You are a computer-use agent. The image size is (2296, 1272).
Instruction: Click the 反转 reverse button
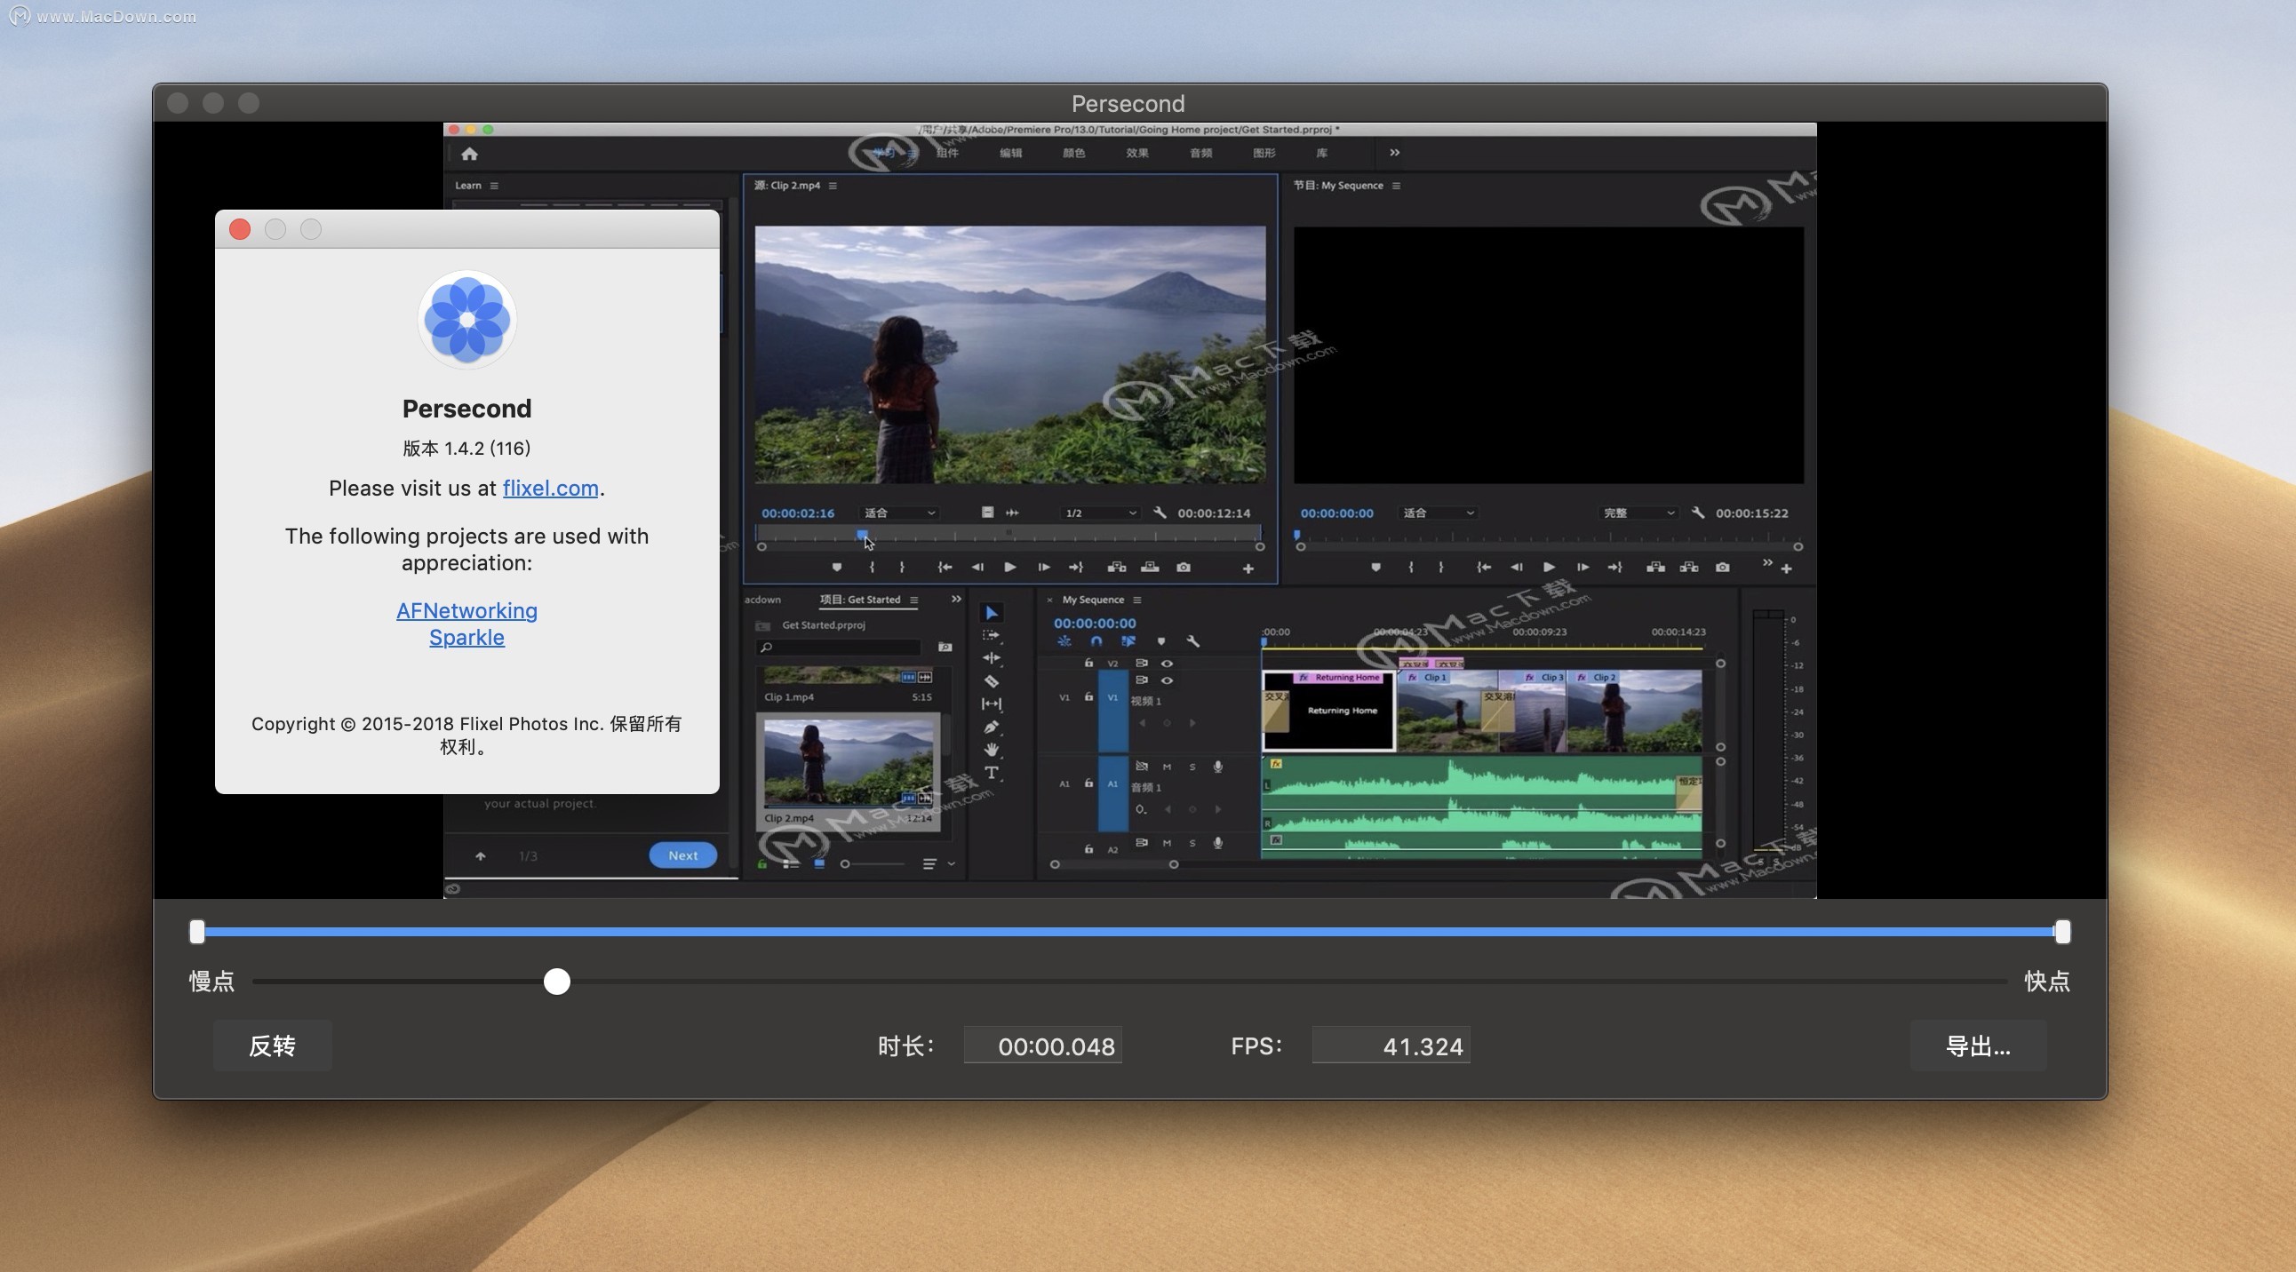(272, 1045)
